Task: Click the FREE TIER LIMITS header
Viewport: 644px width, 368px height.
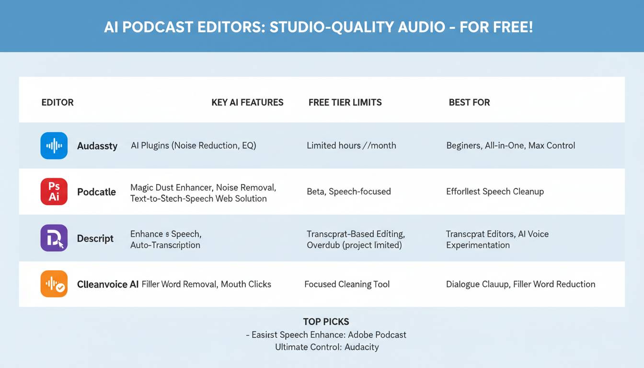Action: click(345, 102)
